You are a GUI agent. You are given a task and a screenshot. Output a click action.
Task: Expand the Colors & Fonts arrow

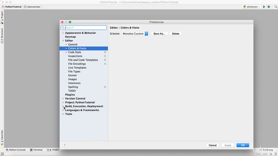pos(66,48)
